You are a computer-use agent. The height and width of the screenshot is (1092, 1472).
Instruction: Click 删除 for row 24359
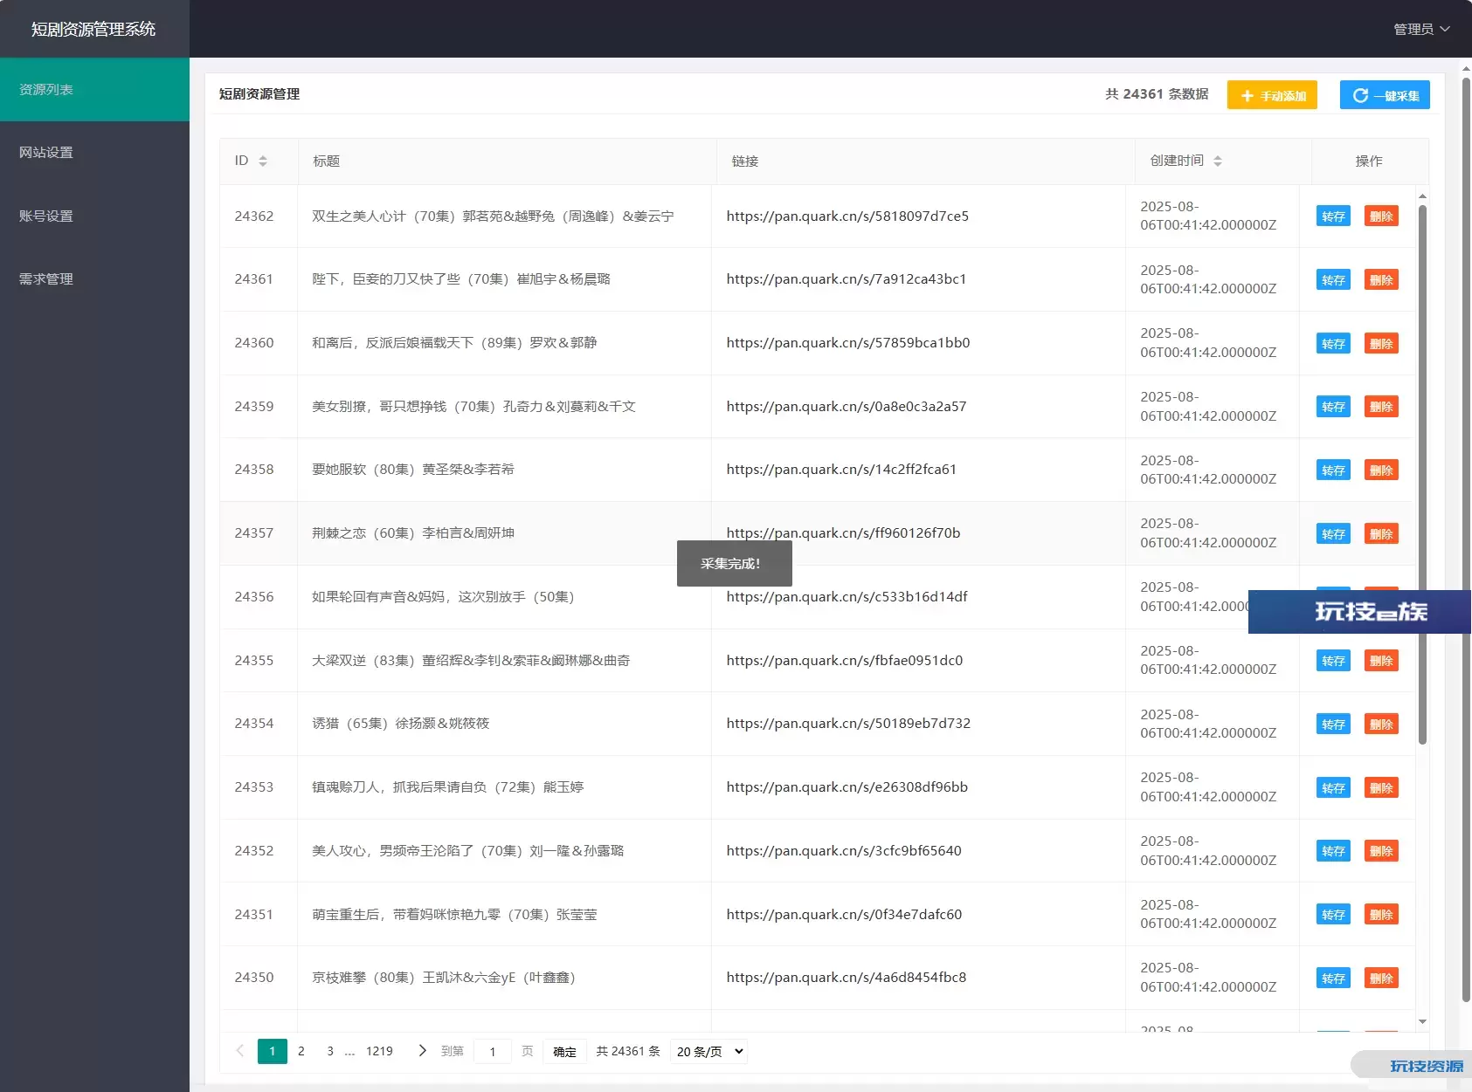point(1381,407)
